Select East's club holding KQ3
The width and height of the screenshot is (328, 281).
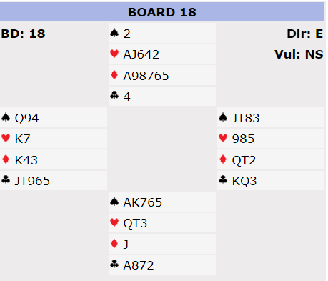point(244,181)
